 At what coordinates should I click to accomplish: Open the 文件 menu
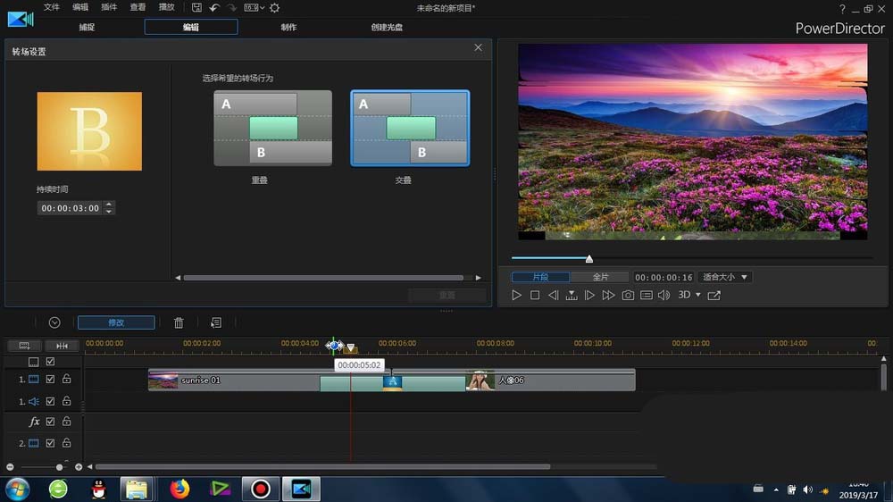tap(52, 7)
